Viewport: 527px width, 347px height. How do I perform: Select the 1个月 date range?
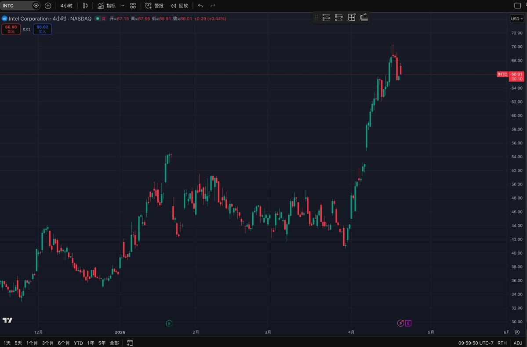(x=32, y=343)
